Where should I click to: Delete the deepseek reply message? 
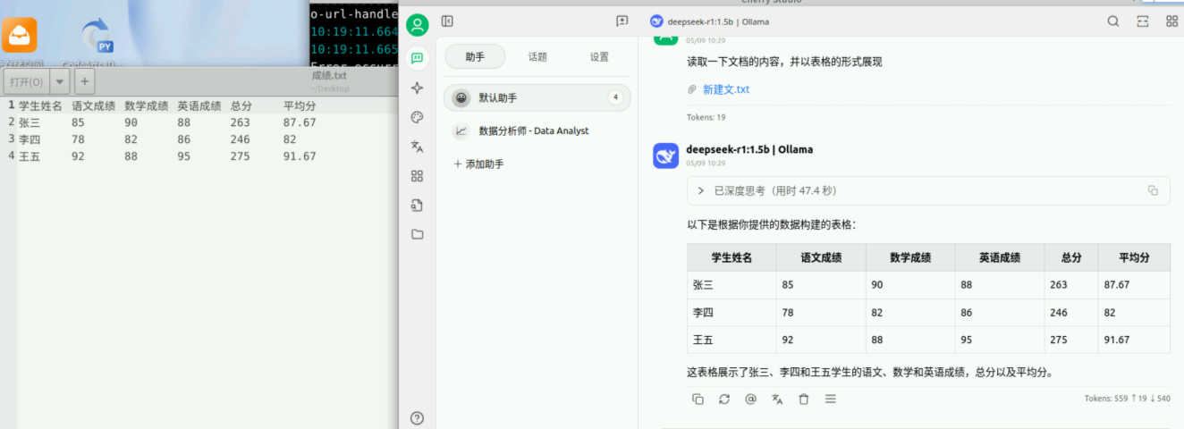pyautogui.click(x=804, y=400)
